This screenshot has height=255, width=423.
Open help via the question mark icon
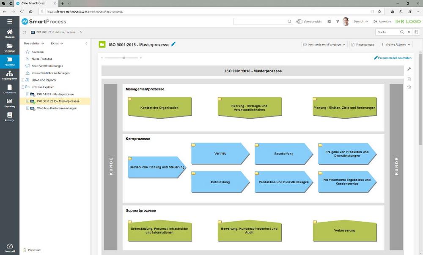click(x=337, y=22)
